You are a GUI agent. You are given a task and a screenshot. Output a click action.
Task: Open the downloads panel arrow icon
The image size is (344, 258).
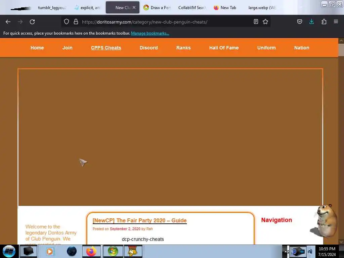pos(311,21)
